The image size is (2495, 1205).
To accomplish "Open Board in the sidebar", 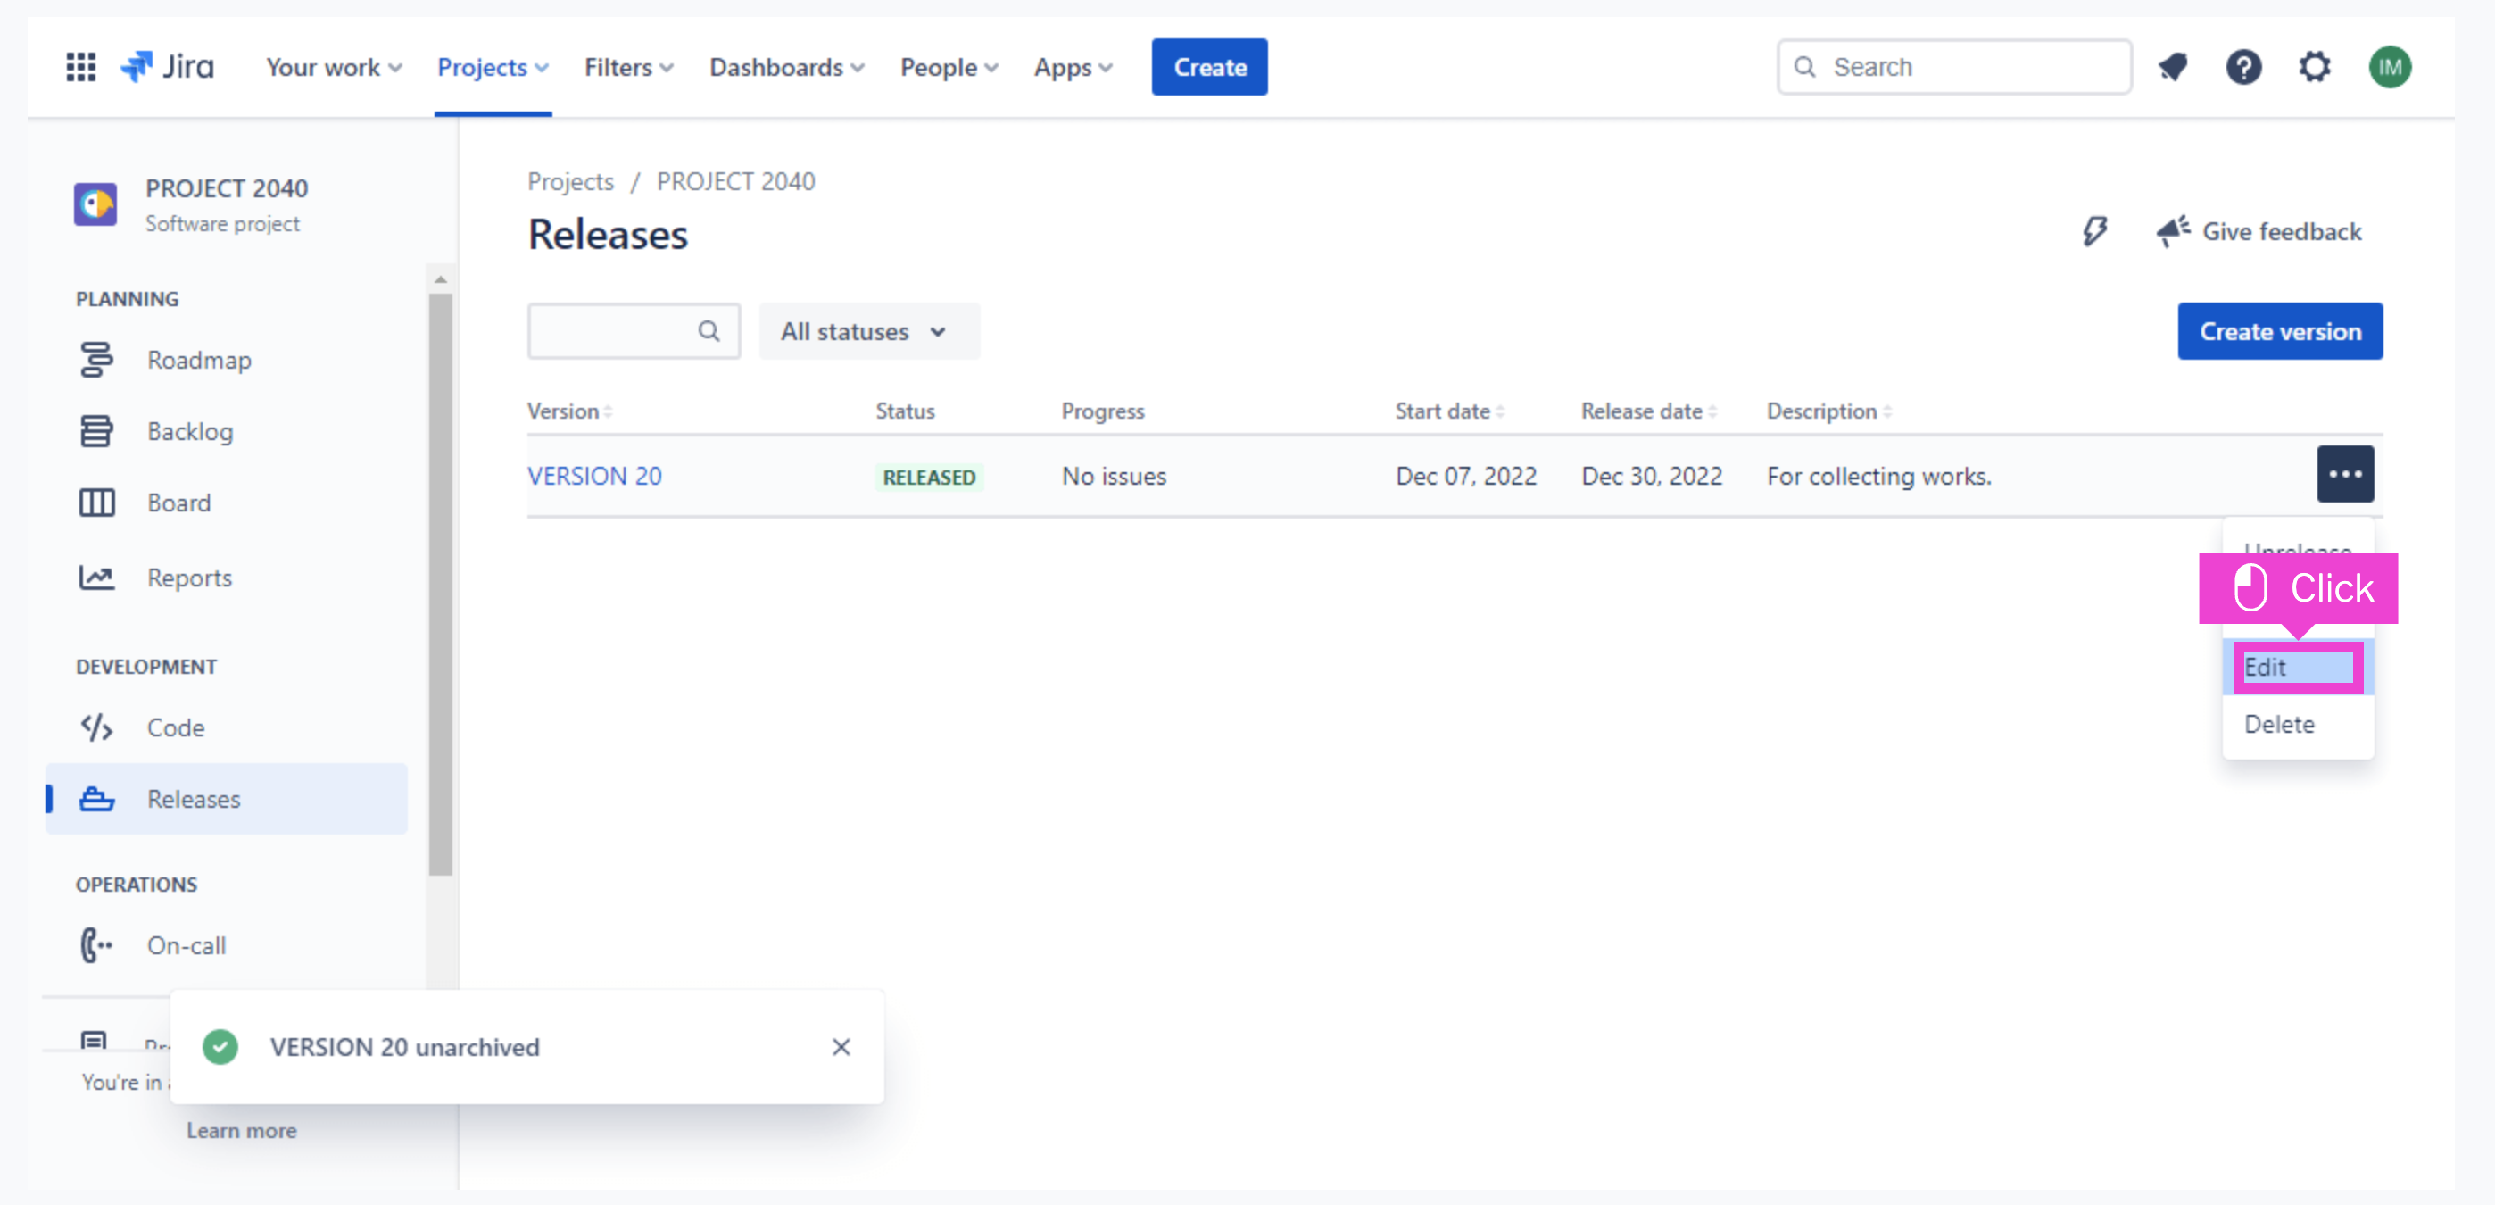I will point(227,503).
